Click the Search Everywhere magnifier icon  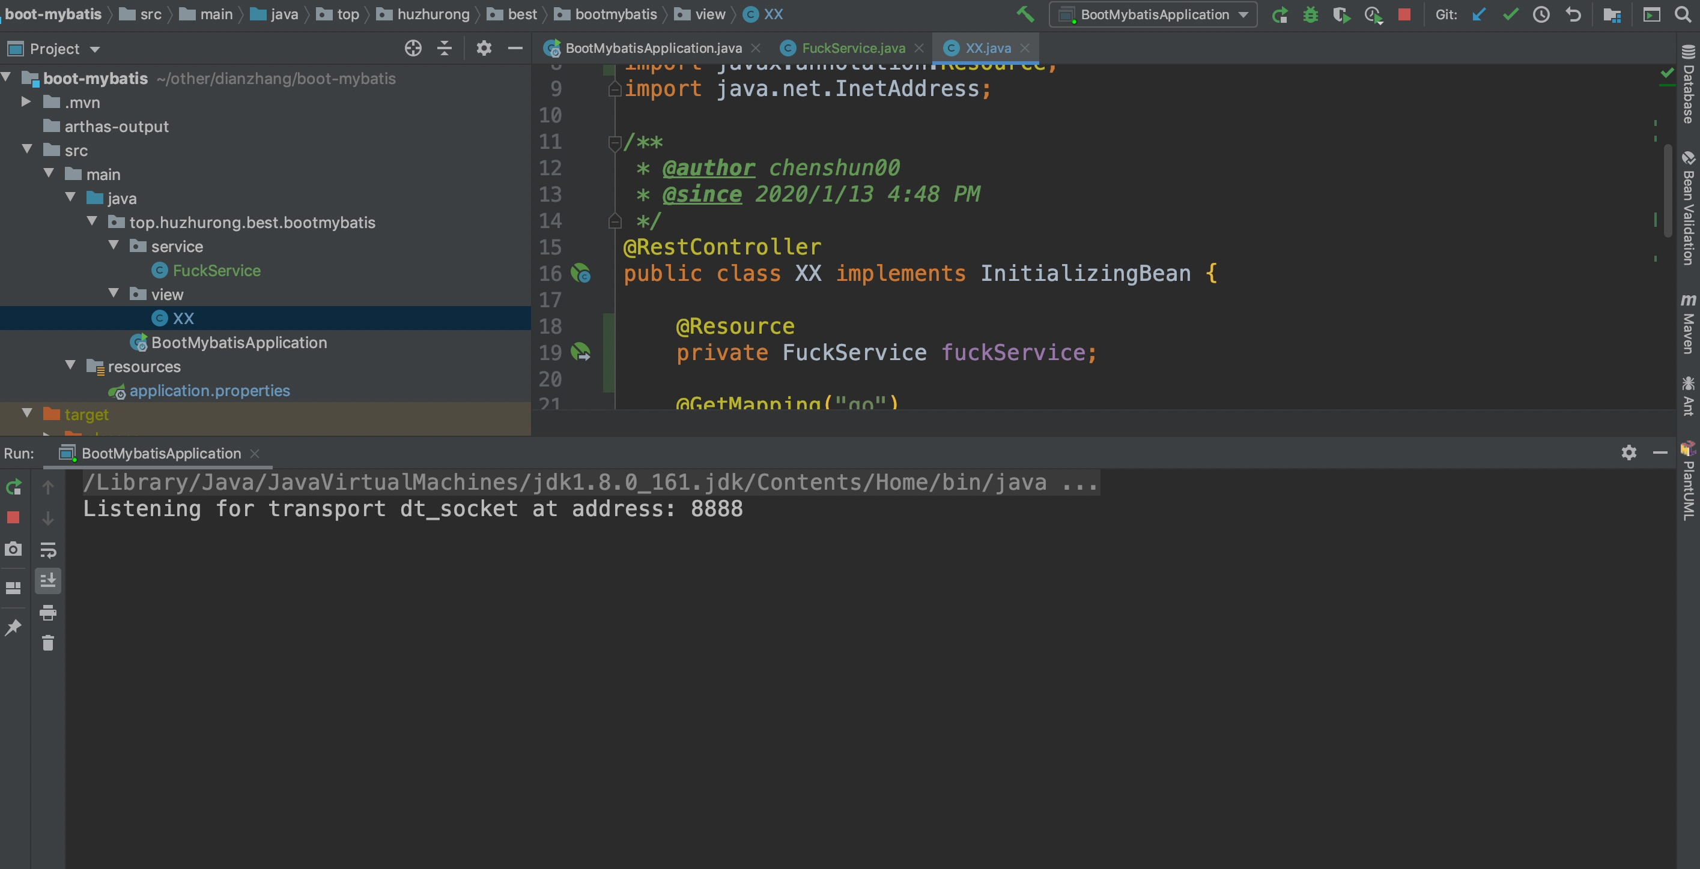click(1683, 14)
